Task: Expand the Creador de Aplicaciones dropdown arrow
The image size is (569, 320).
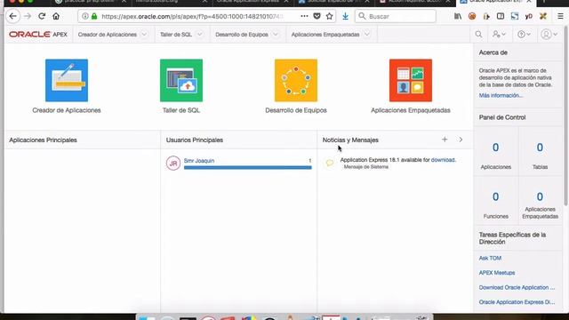Action: point(144,35)
